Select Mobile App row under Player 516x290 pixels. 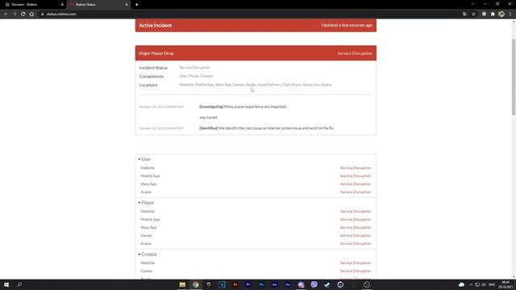click(256, 219)
